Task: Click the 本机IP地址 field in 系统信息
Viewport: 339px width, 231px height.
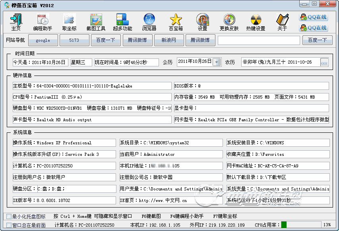Action: [x=171, y=166]
